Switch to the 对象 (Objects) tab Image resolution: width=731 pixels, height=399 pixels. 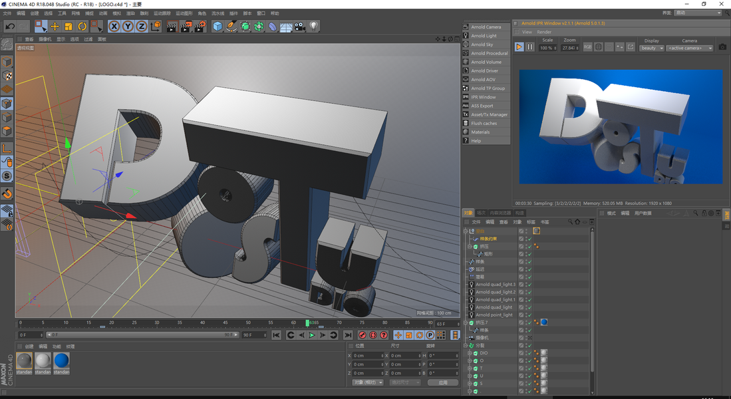[468, 213]
